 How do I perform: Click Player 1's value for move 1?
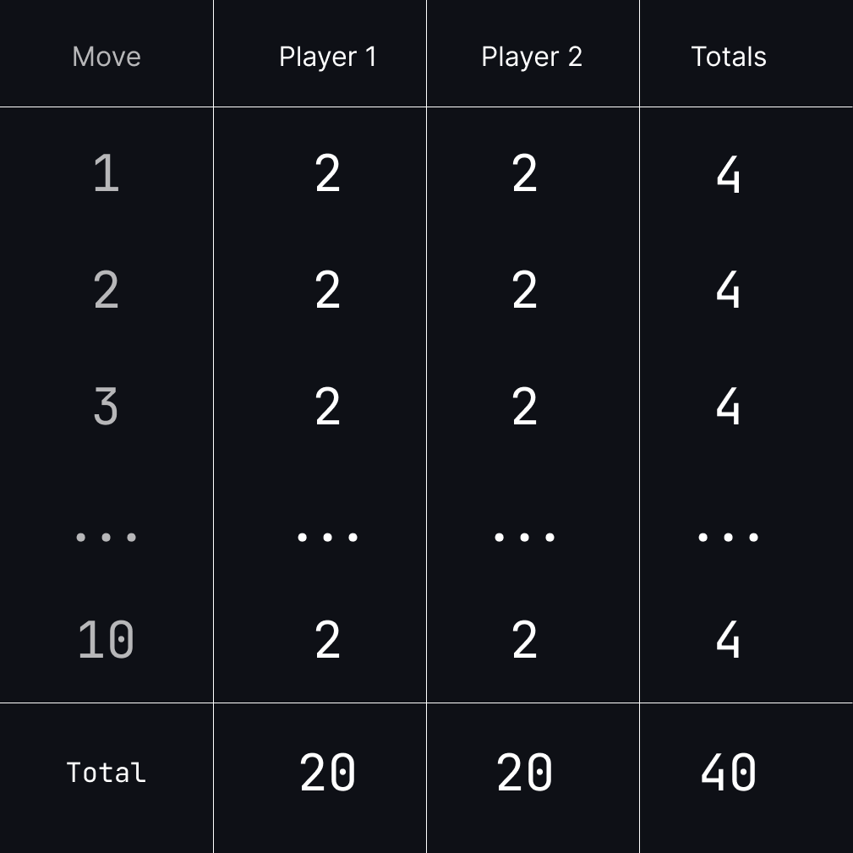pyautogui.click(x=328, y=174)
